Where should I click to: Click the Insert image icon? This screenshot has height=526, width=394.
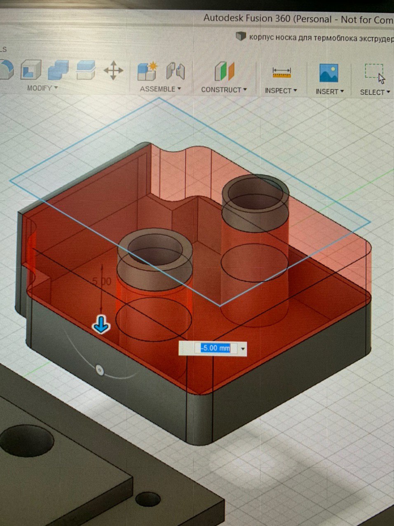pyautogui.click(x=329, y=73)
